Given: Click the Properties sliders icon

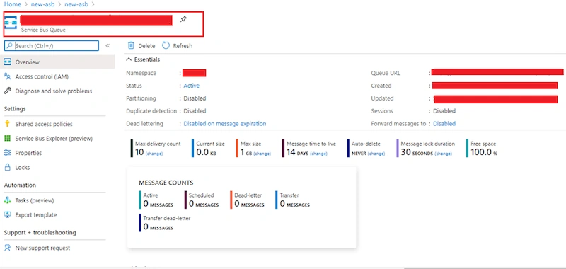Looking at the screenshot, I should pyautogui.click(x=8, y=153).
